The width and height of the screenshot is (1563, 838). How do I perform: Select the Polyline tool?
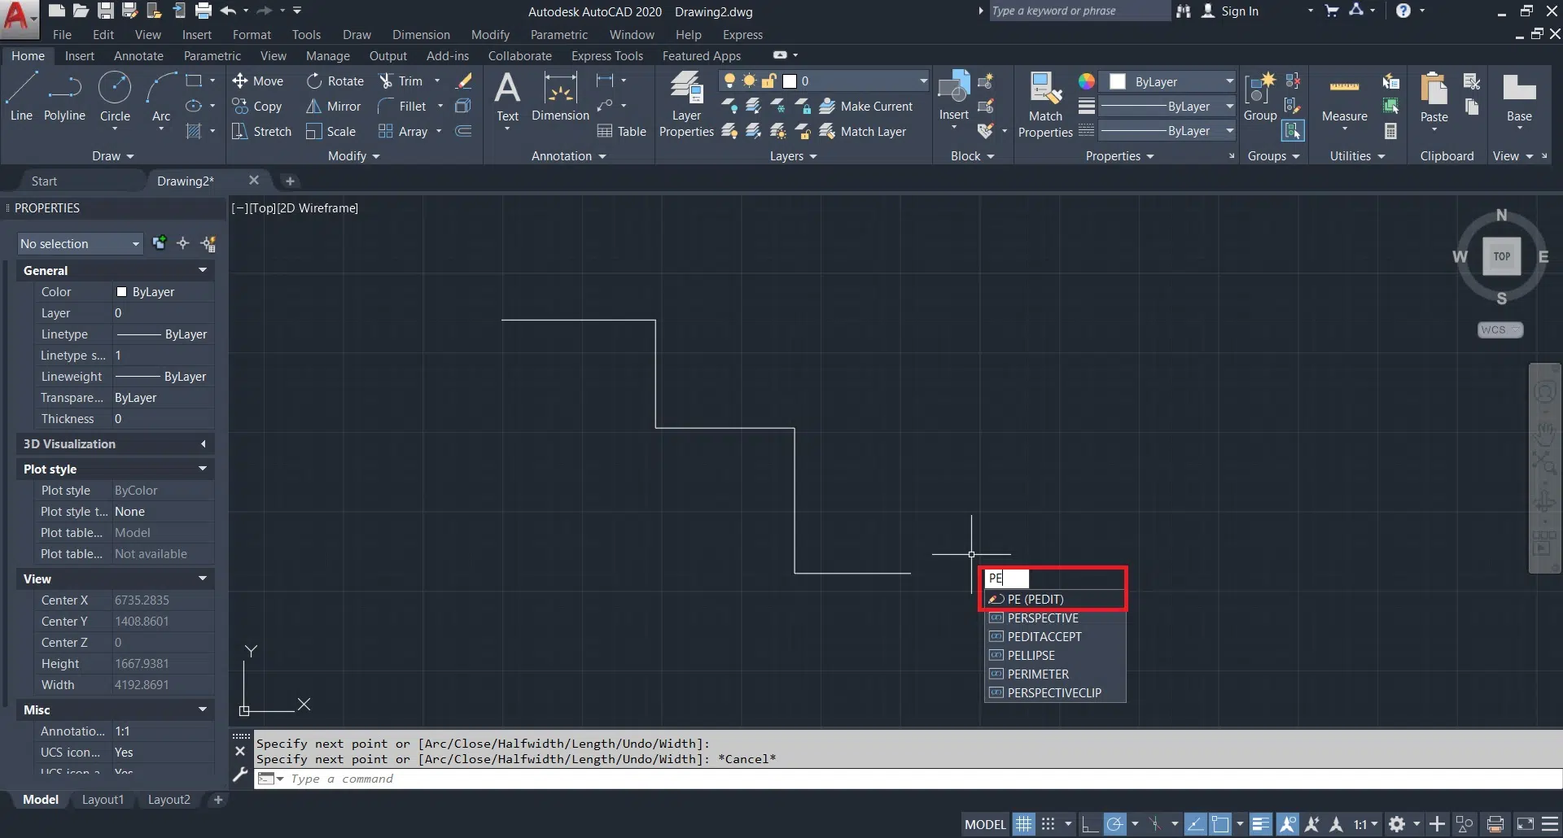(x=64, y=96)
